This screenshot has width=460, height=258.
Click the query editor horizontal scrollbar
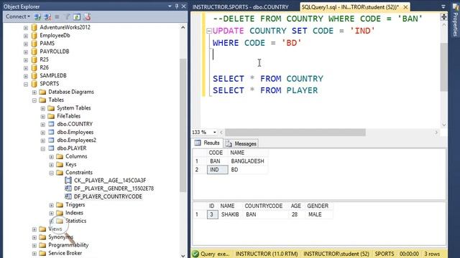[295, 133]
